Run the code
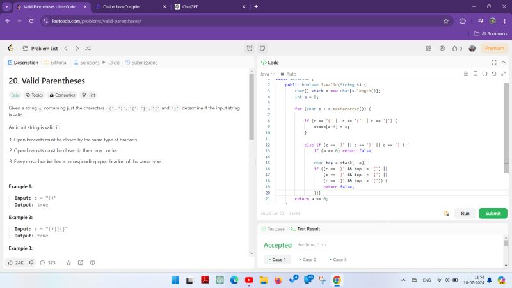The image size is (512, 288). click(x=465, y=214)
